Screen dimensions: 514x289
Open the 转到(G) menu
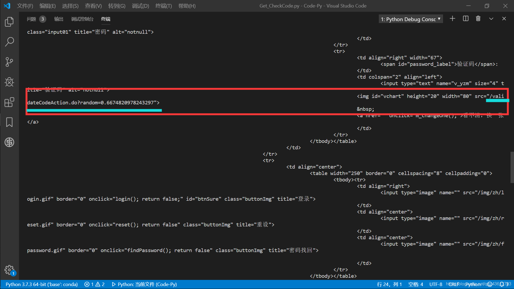(117, 6)
